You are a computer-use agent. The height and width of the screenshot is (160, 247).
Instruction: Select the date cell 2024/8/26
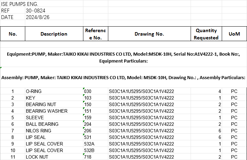tap(35, 17)
